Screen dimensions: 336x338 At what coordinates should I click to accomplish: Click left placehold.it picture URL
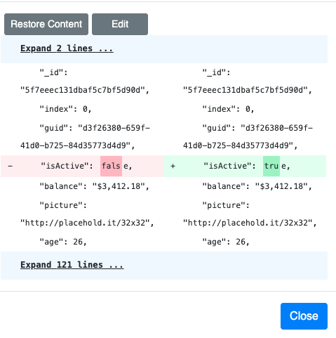[x=87, y=223]
